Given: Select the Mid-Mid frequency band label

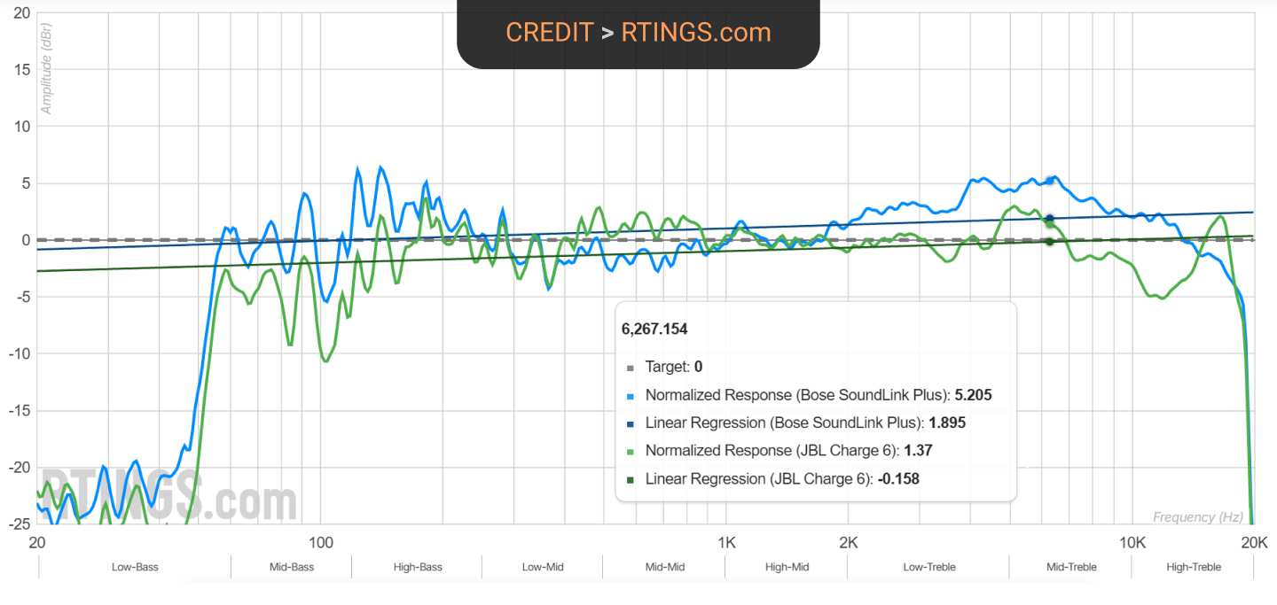Looking at the screenshot, I should 664,567.
